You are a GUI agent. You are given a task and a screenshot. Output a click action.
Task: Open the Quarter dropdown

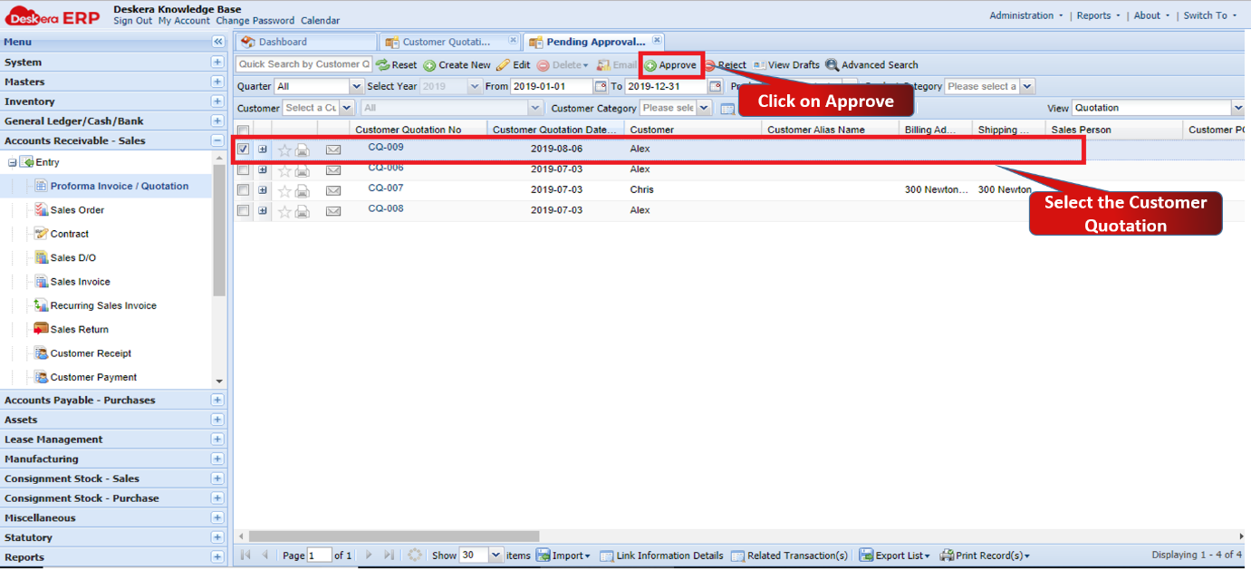click(x=356, y=87)
